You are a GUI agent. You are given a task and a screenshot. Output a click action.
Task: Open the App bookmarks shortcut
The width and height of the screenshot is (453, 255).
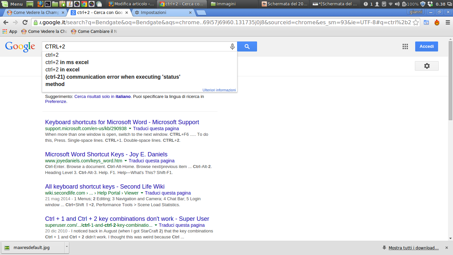click(10, 32)
